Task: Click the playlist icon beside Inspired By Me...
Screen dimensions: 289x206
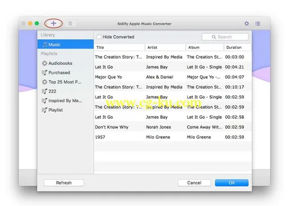Action: (x=45, y=101)
